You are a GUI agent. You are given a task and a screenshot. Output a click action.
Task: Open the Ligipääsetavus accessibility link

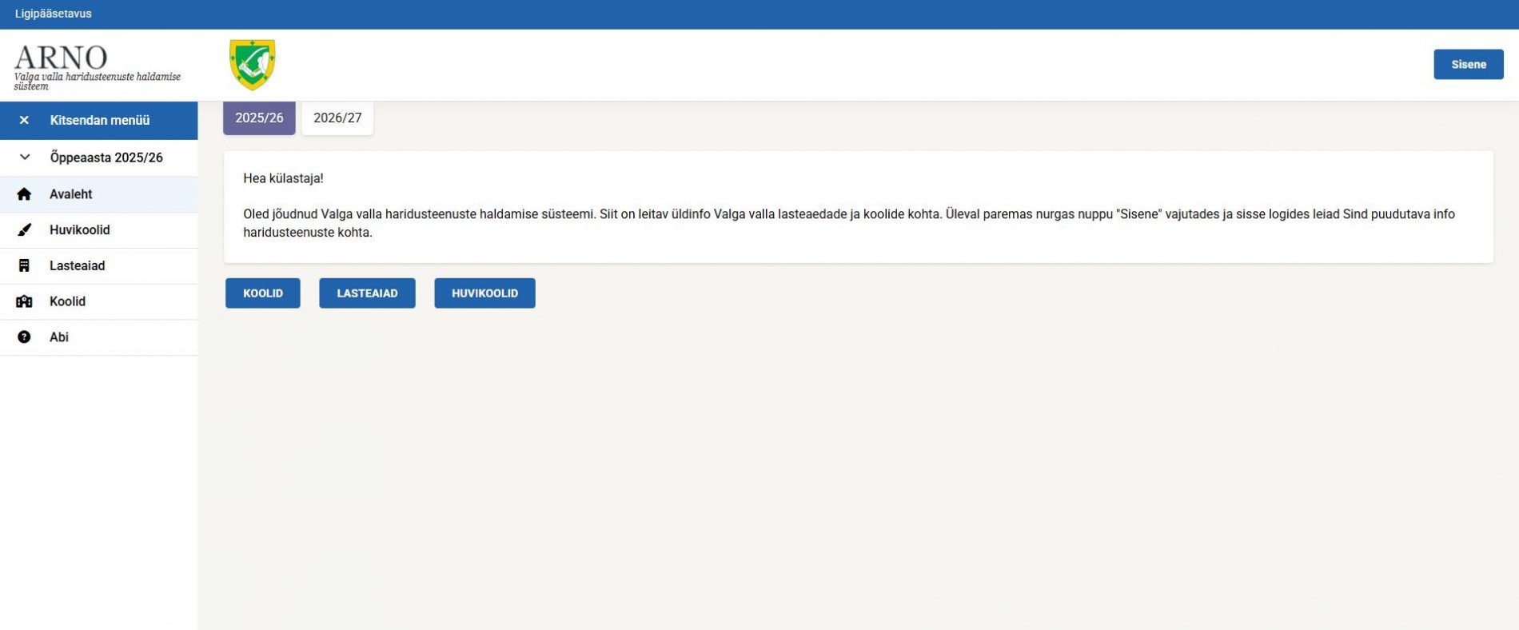(x=54, y=14)
